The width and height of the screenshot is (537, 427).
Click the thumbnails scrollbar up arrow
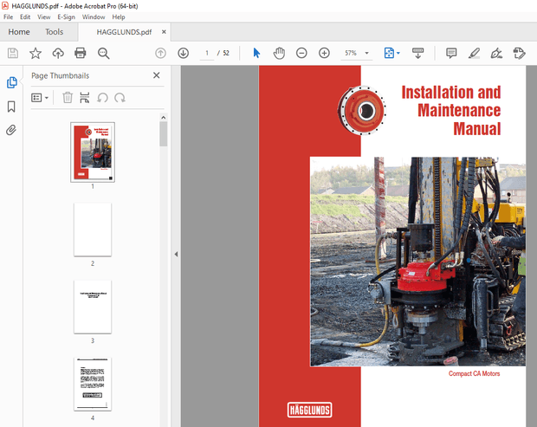(x=164, y=118)
